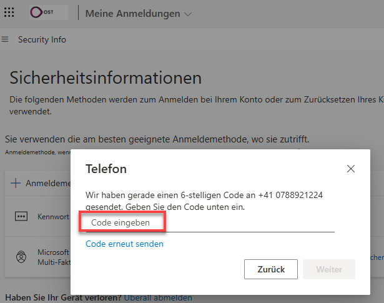Viewport: 384px width, 303px height.
Task: Click the Sicherheitsinformationen page heading
Action: [106, 78]
